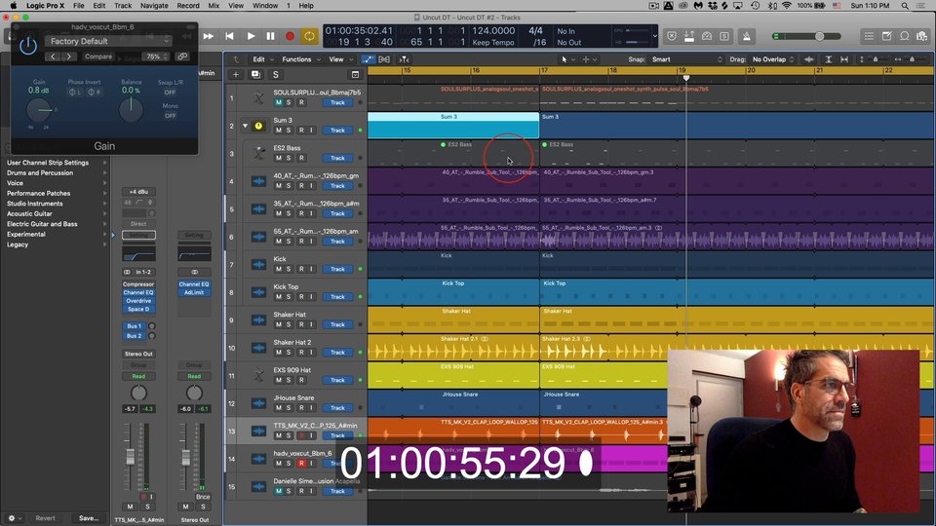Open the Mix menu
The height and width of the screenshot is (526, 936).
pyautogui.click(x=214, y=6)
